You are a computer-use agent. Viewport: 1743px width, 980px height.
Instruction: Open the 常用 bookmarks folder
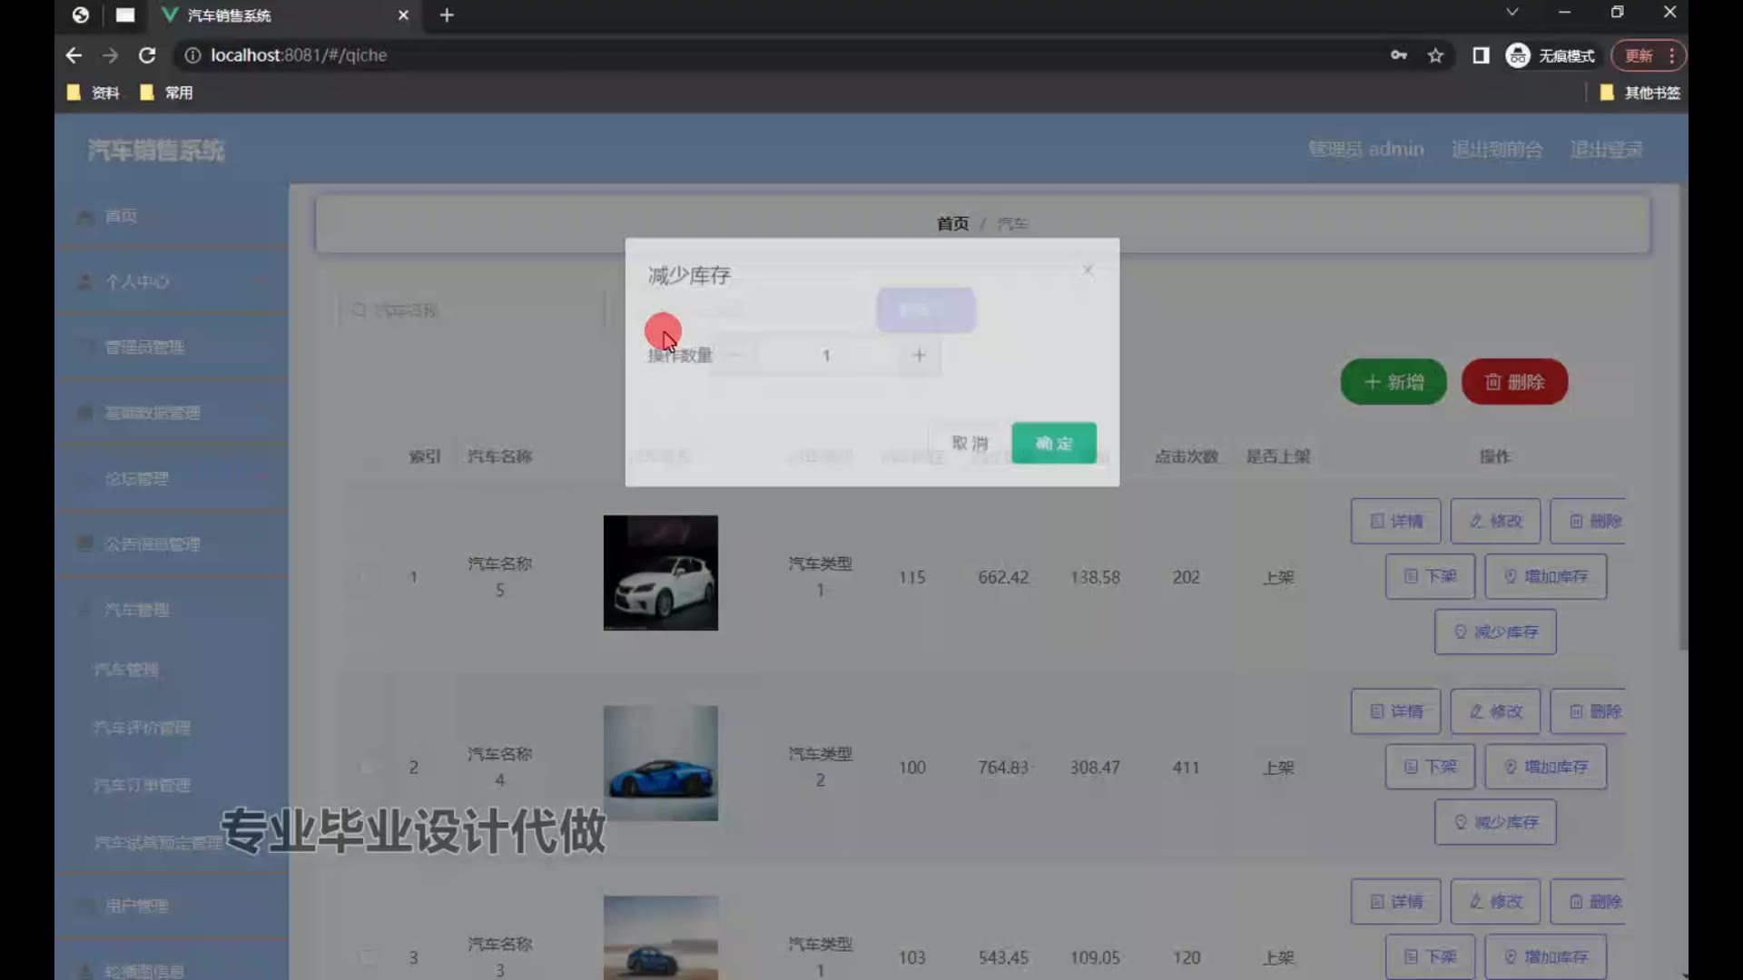pyautogui.click(x=166, y=93)
